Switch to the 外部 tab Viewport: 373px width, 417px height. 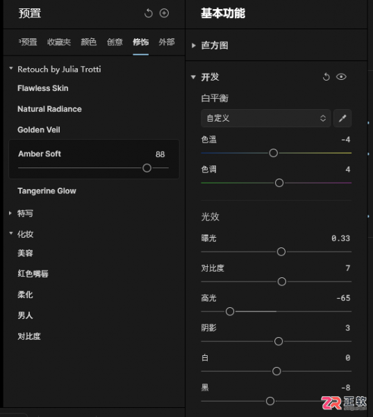(x=167, y=42)
